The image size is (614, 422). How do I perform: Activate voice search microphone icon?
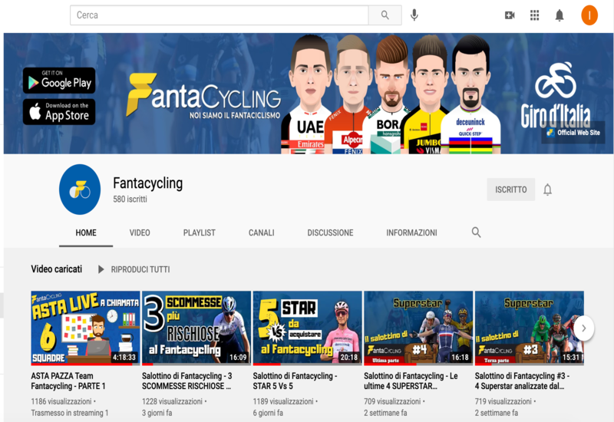pos(414,15)
